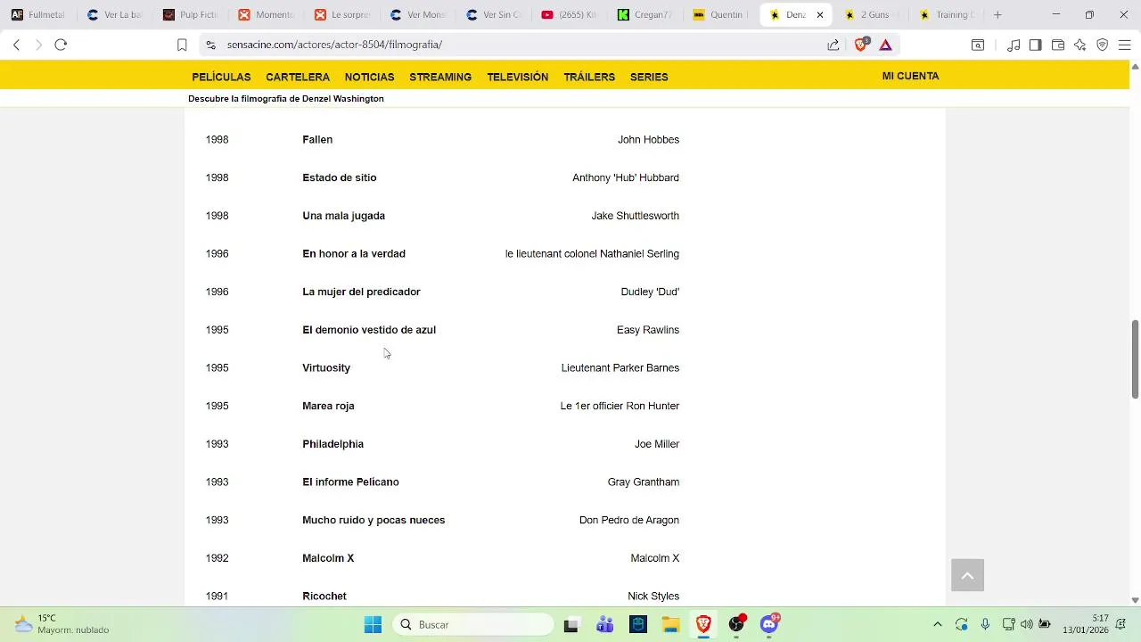Open OBS Studio from taskbar
The image size is (1141, 642).
pyautogui.click(x=736, y=624)
